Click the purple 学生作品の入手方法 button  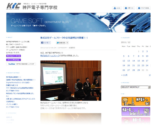(x=14, y=56)
